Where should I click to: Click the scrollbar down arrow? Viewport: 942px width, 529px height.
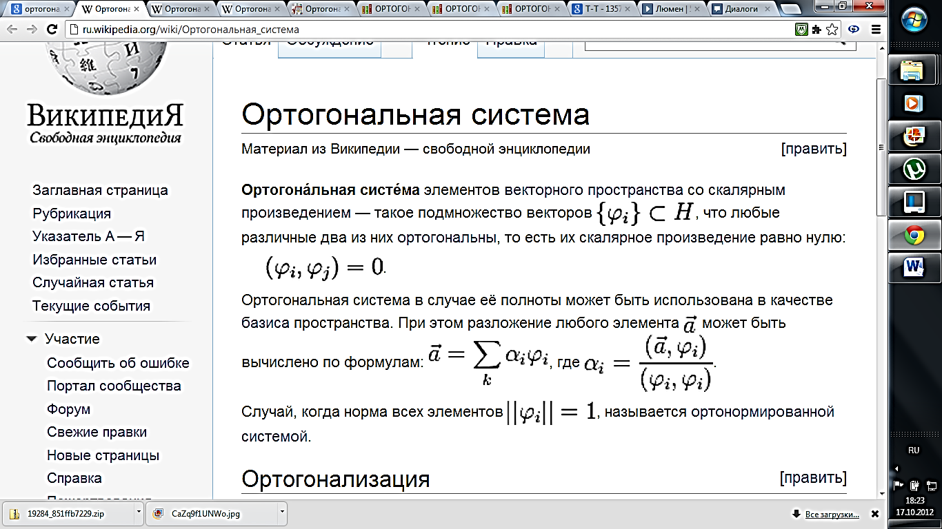pyautogui.click(x=881, y=492)
